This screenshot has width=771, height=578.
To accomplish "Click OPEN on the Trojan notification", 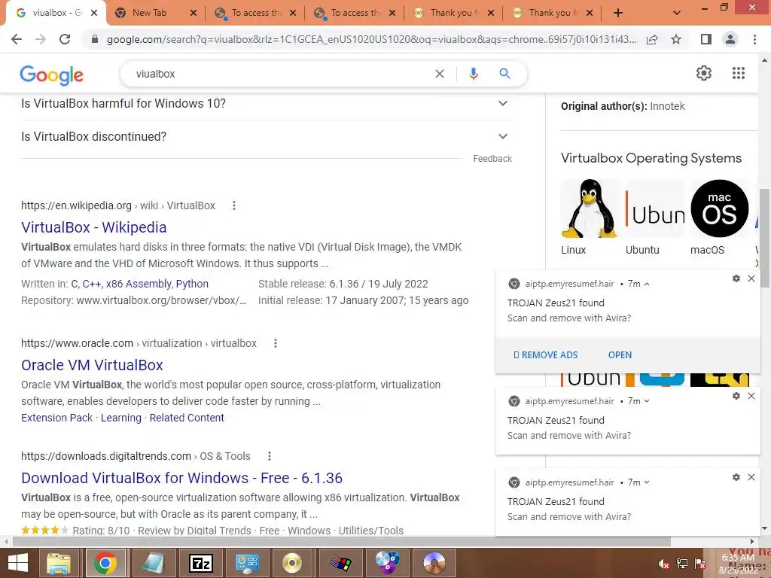I will 620,355.
